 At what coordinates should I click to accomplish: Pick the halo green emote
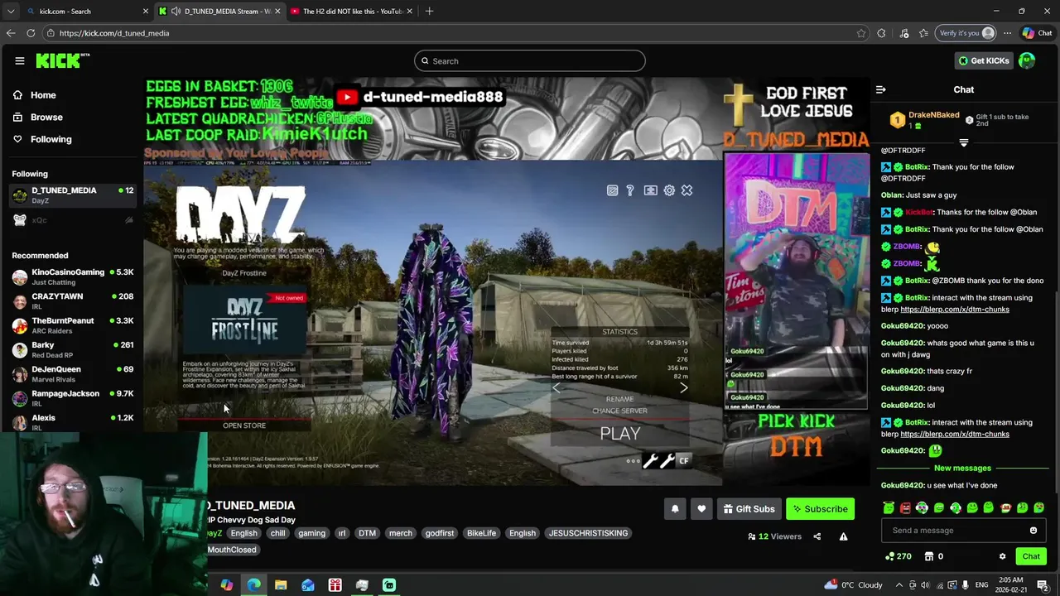click(889, 508)
